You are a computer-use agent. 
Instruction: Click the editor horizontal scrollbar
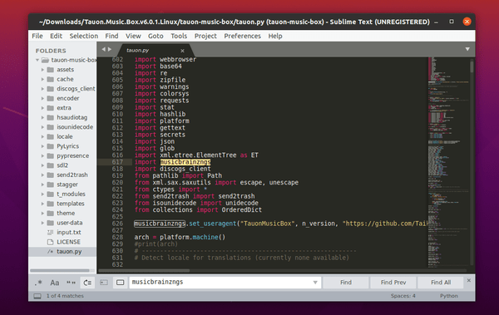tap(144, 271)
